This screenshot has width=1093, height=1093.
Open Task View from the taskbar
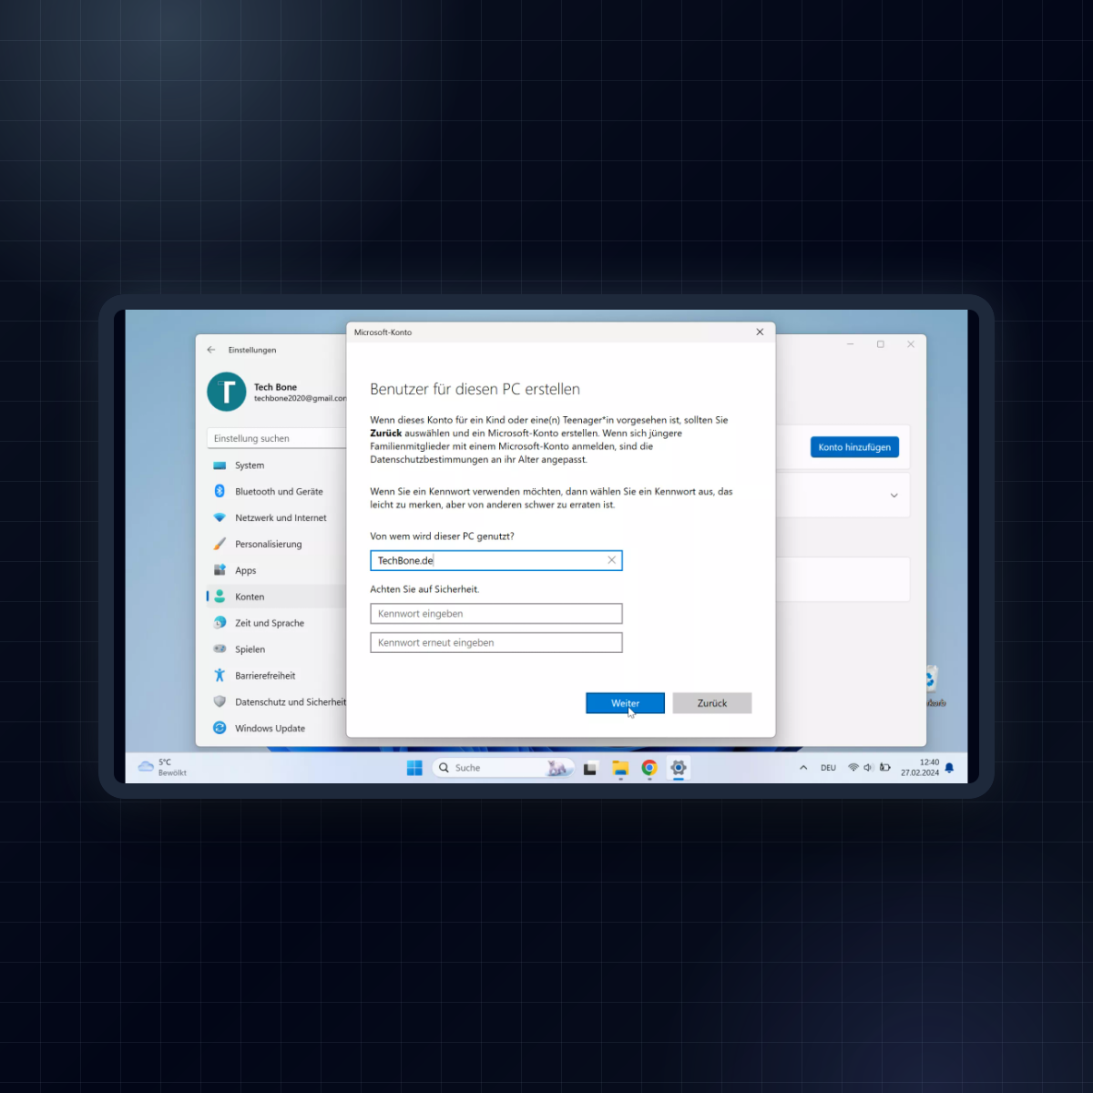[590, 768]
